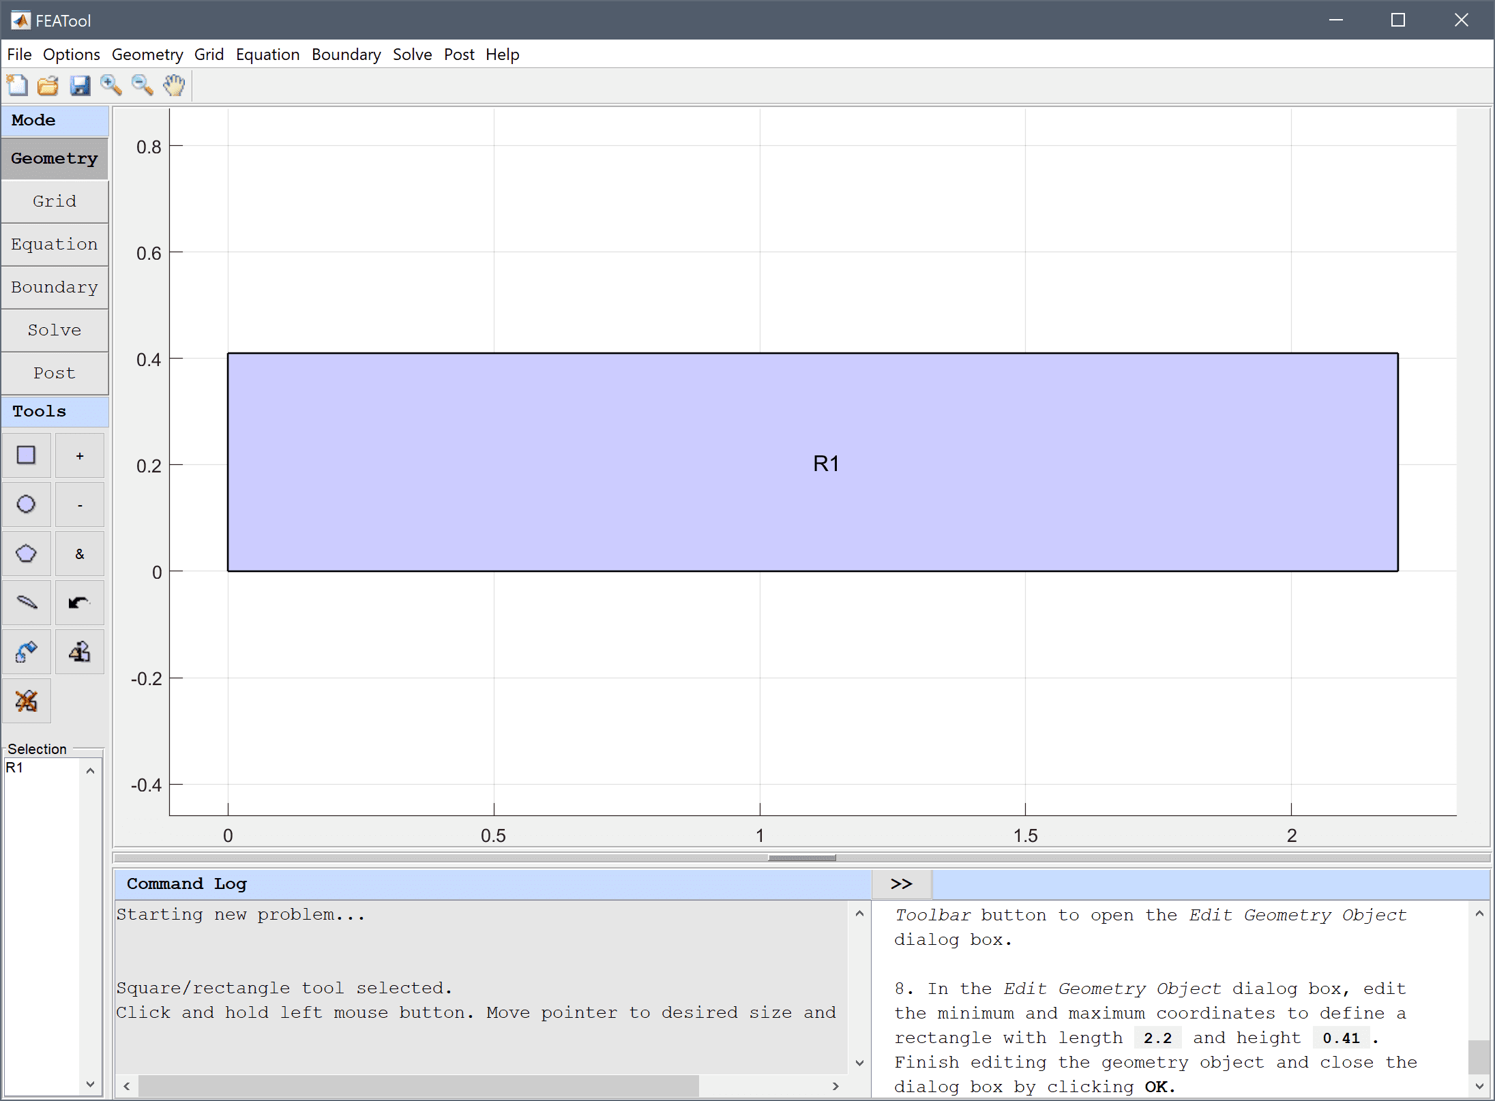Switch to Equation mode

pos(55,245)
